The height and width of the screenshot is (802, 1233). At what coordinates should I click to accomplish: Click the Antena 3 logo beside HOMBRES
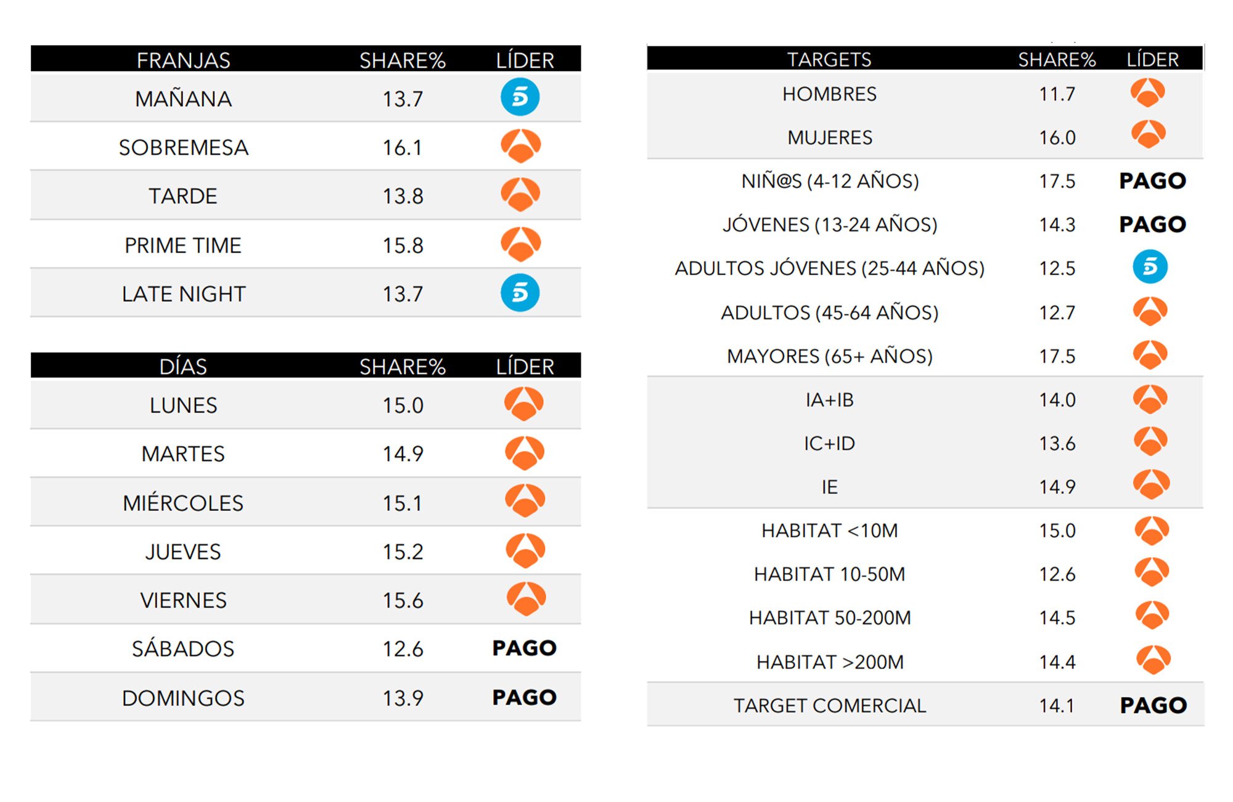pyautogui.click(x=1147, y=93)
